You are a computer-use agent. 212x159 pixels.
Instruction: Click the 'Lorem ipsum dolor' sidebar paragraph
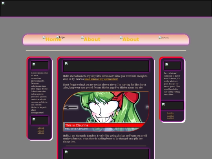(x=40, y=93)
